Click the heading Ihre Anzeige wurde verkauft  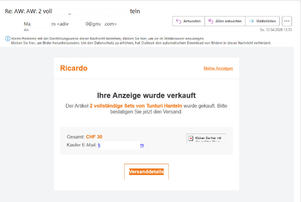146,95
